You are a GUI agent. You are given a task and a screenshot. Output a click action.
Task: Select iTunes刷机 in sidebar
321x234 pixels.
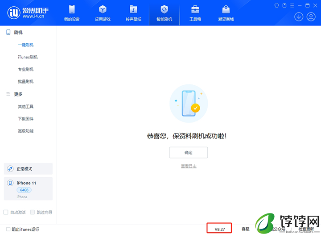[28, 57]
